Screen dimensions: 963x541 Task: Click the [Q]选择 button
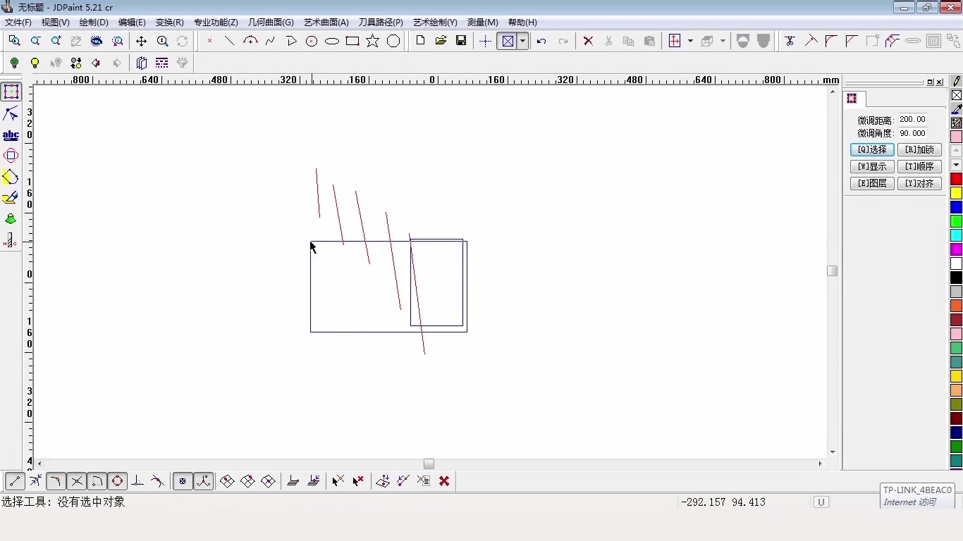tap(872, 149)
